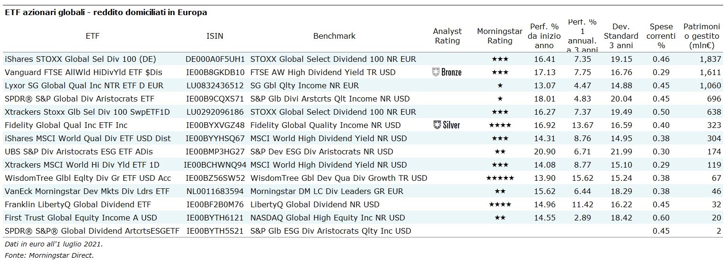Click iShares STOXX Global three-star rating
The image size is (726, 262).
pos(500,59)
